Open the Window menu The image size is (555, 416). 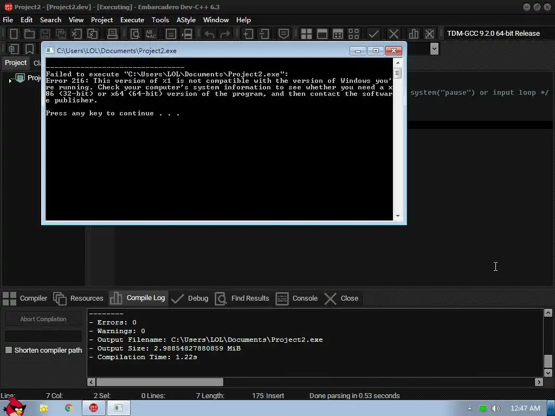click(x=216, y=20)
